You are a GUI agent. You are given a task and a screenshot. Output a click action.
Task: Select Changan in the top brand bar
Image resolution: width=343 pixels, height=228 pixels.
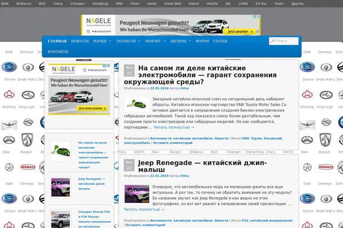point(77,3)
